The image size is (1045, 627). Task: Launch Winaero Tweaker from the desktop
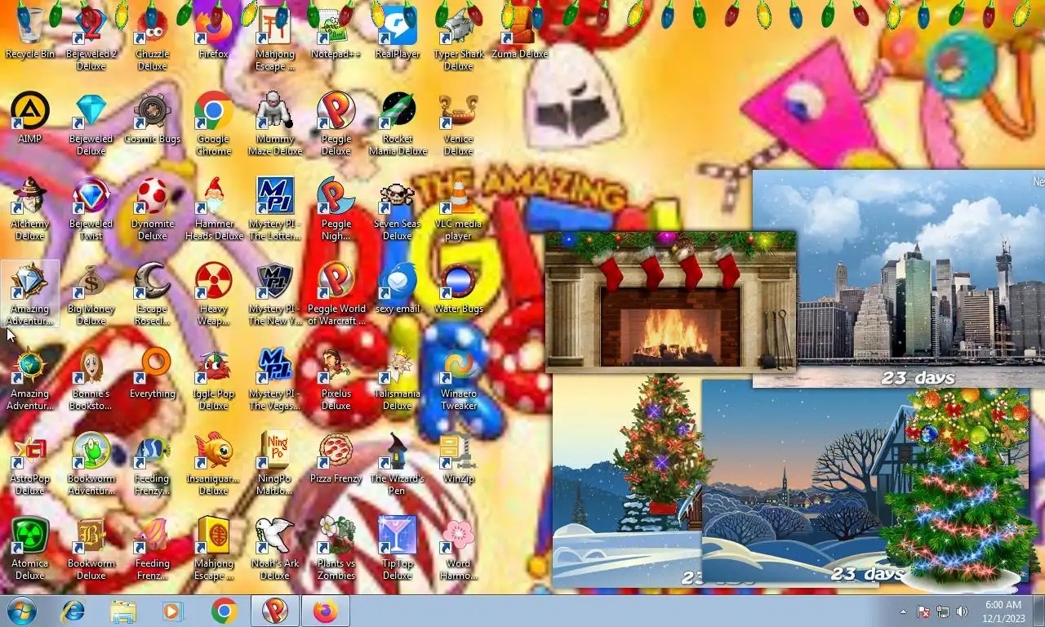tap(459, 378)
